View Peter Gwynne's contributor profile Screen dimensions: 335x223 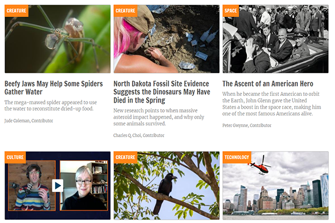(x=247, y=125)
